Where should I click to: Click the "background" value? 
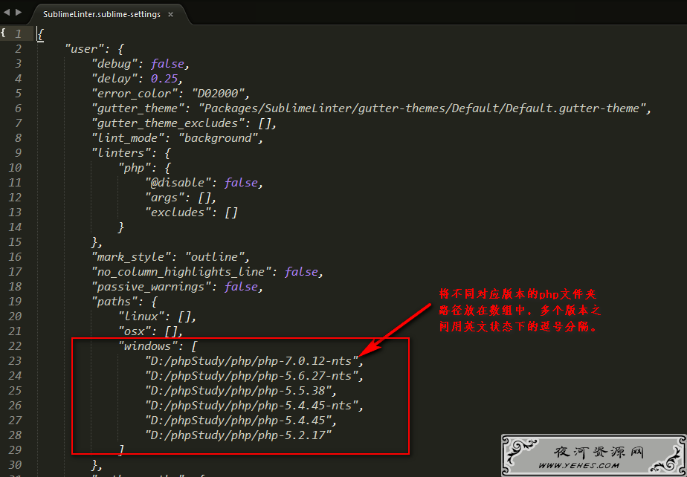(x=218, y=138)
